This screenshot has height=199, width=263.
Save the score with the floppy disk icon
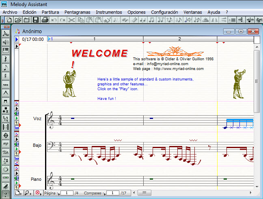tap(36, 20)
